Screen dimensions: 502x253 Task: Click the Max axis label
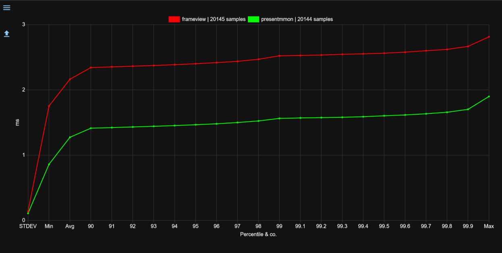tap(489, 226)
